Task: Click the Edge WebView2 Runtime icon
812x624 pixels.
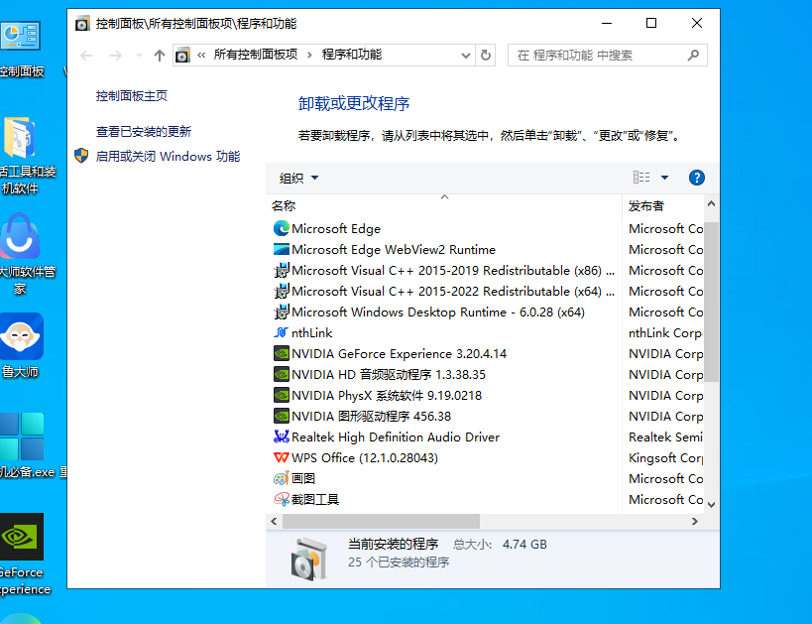Action: [x=282, y=249]
